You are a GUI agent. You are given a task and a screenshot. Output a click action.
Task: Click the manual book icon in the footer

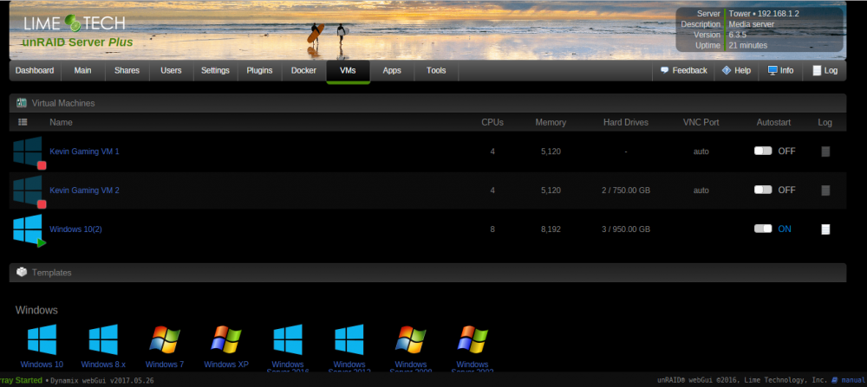(834, 380)
